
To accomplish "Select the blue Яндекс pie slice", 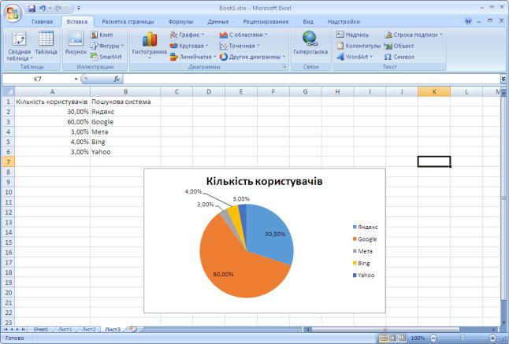I will 269,234.
